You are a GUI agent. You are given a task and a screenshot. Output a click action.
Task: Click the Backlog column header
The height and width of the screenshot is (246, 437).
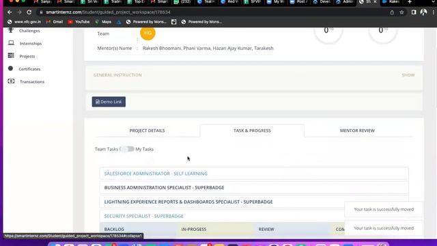tap(114, 230)
